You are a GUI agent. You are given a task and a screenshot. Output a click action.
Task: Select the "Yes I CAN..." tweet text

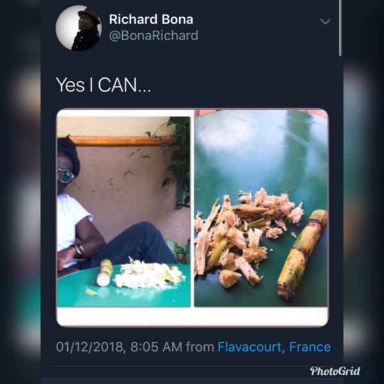(x=104, y=84)
